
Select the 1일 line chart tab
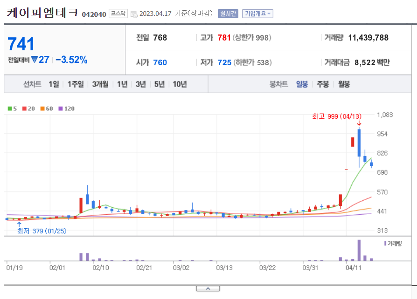[x=54, y=84]
